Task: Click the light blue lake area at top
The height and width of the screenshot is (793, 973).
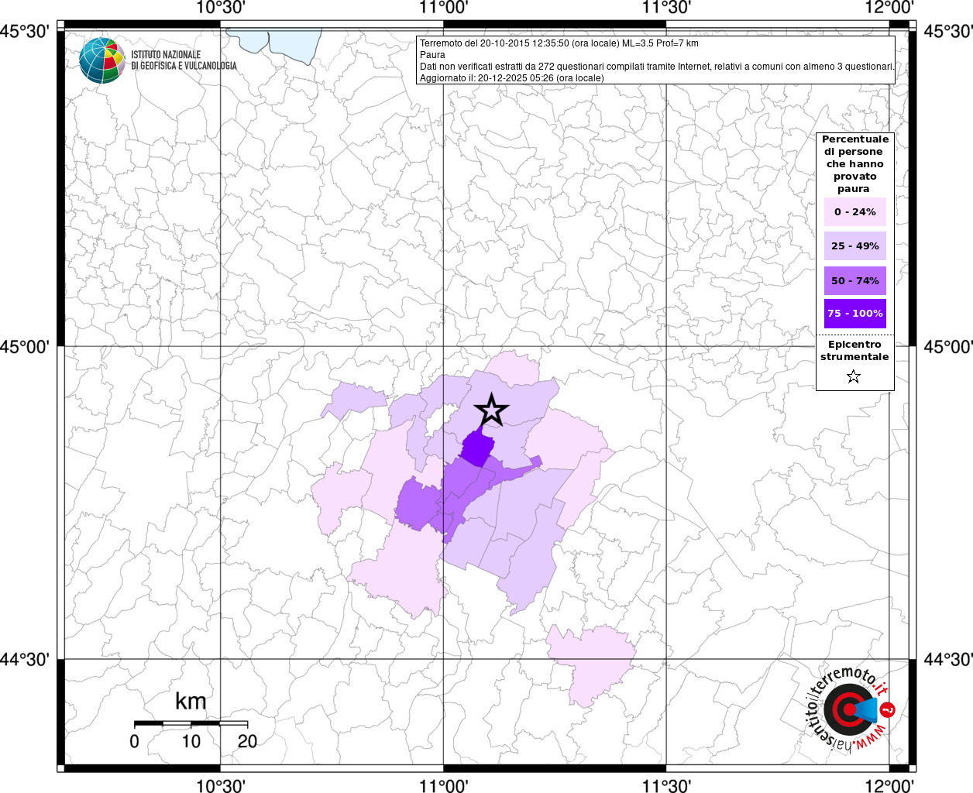Action: (275, 42)
